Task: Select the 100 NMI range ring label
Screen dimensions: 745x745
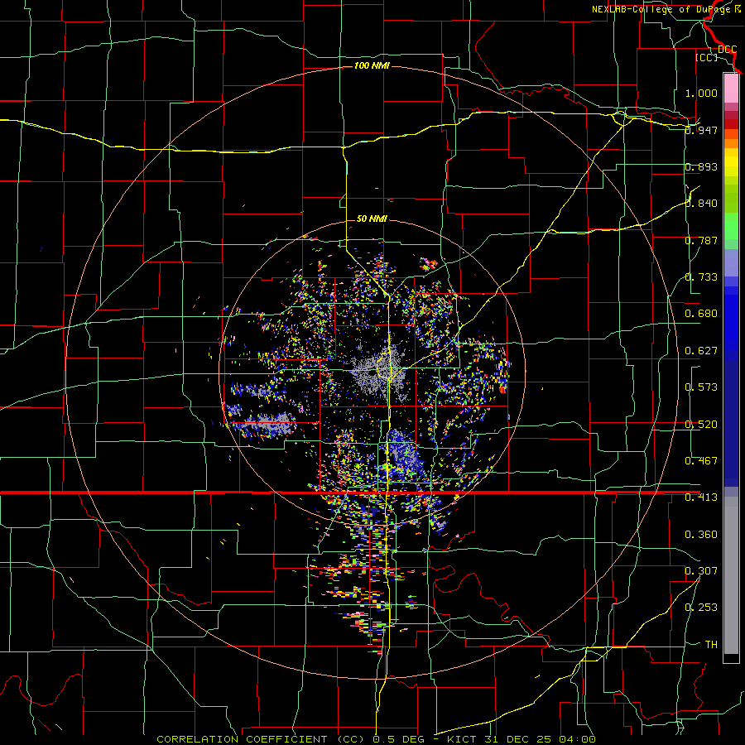Action: point(372,65)
